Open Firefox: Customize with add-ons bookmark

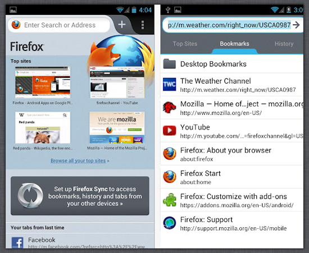pyautogui.click(x=232, y=200)
